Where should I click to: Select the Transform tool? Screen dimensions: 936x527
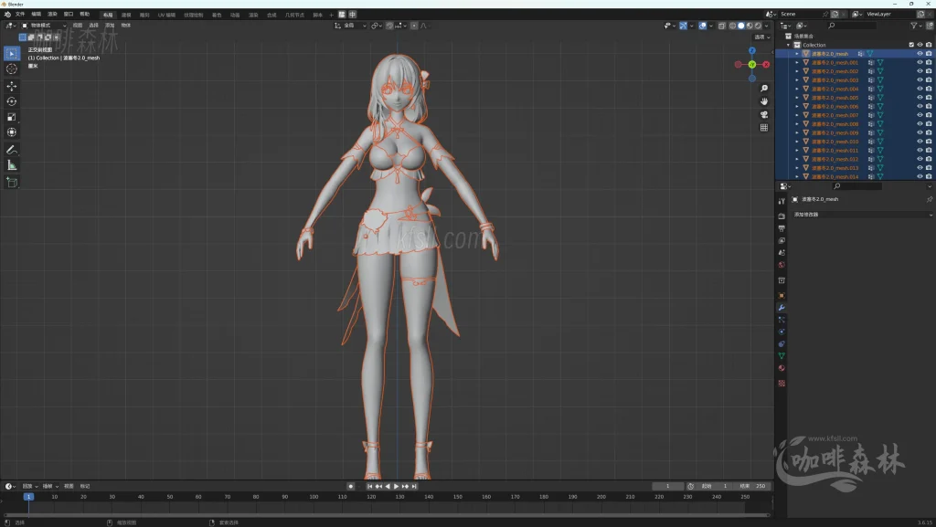pos(11,132)
